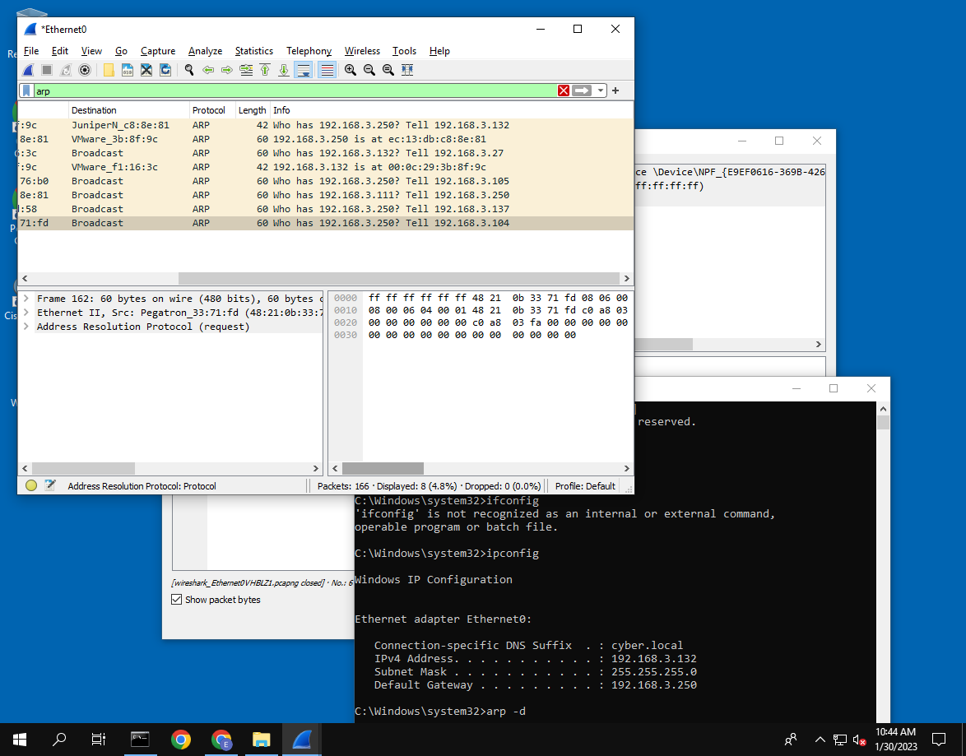Toggle packet colorization with the colored lines icon
Viewport: 966px width, 756px height.
(327, 70)
